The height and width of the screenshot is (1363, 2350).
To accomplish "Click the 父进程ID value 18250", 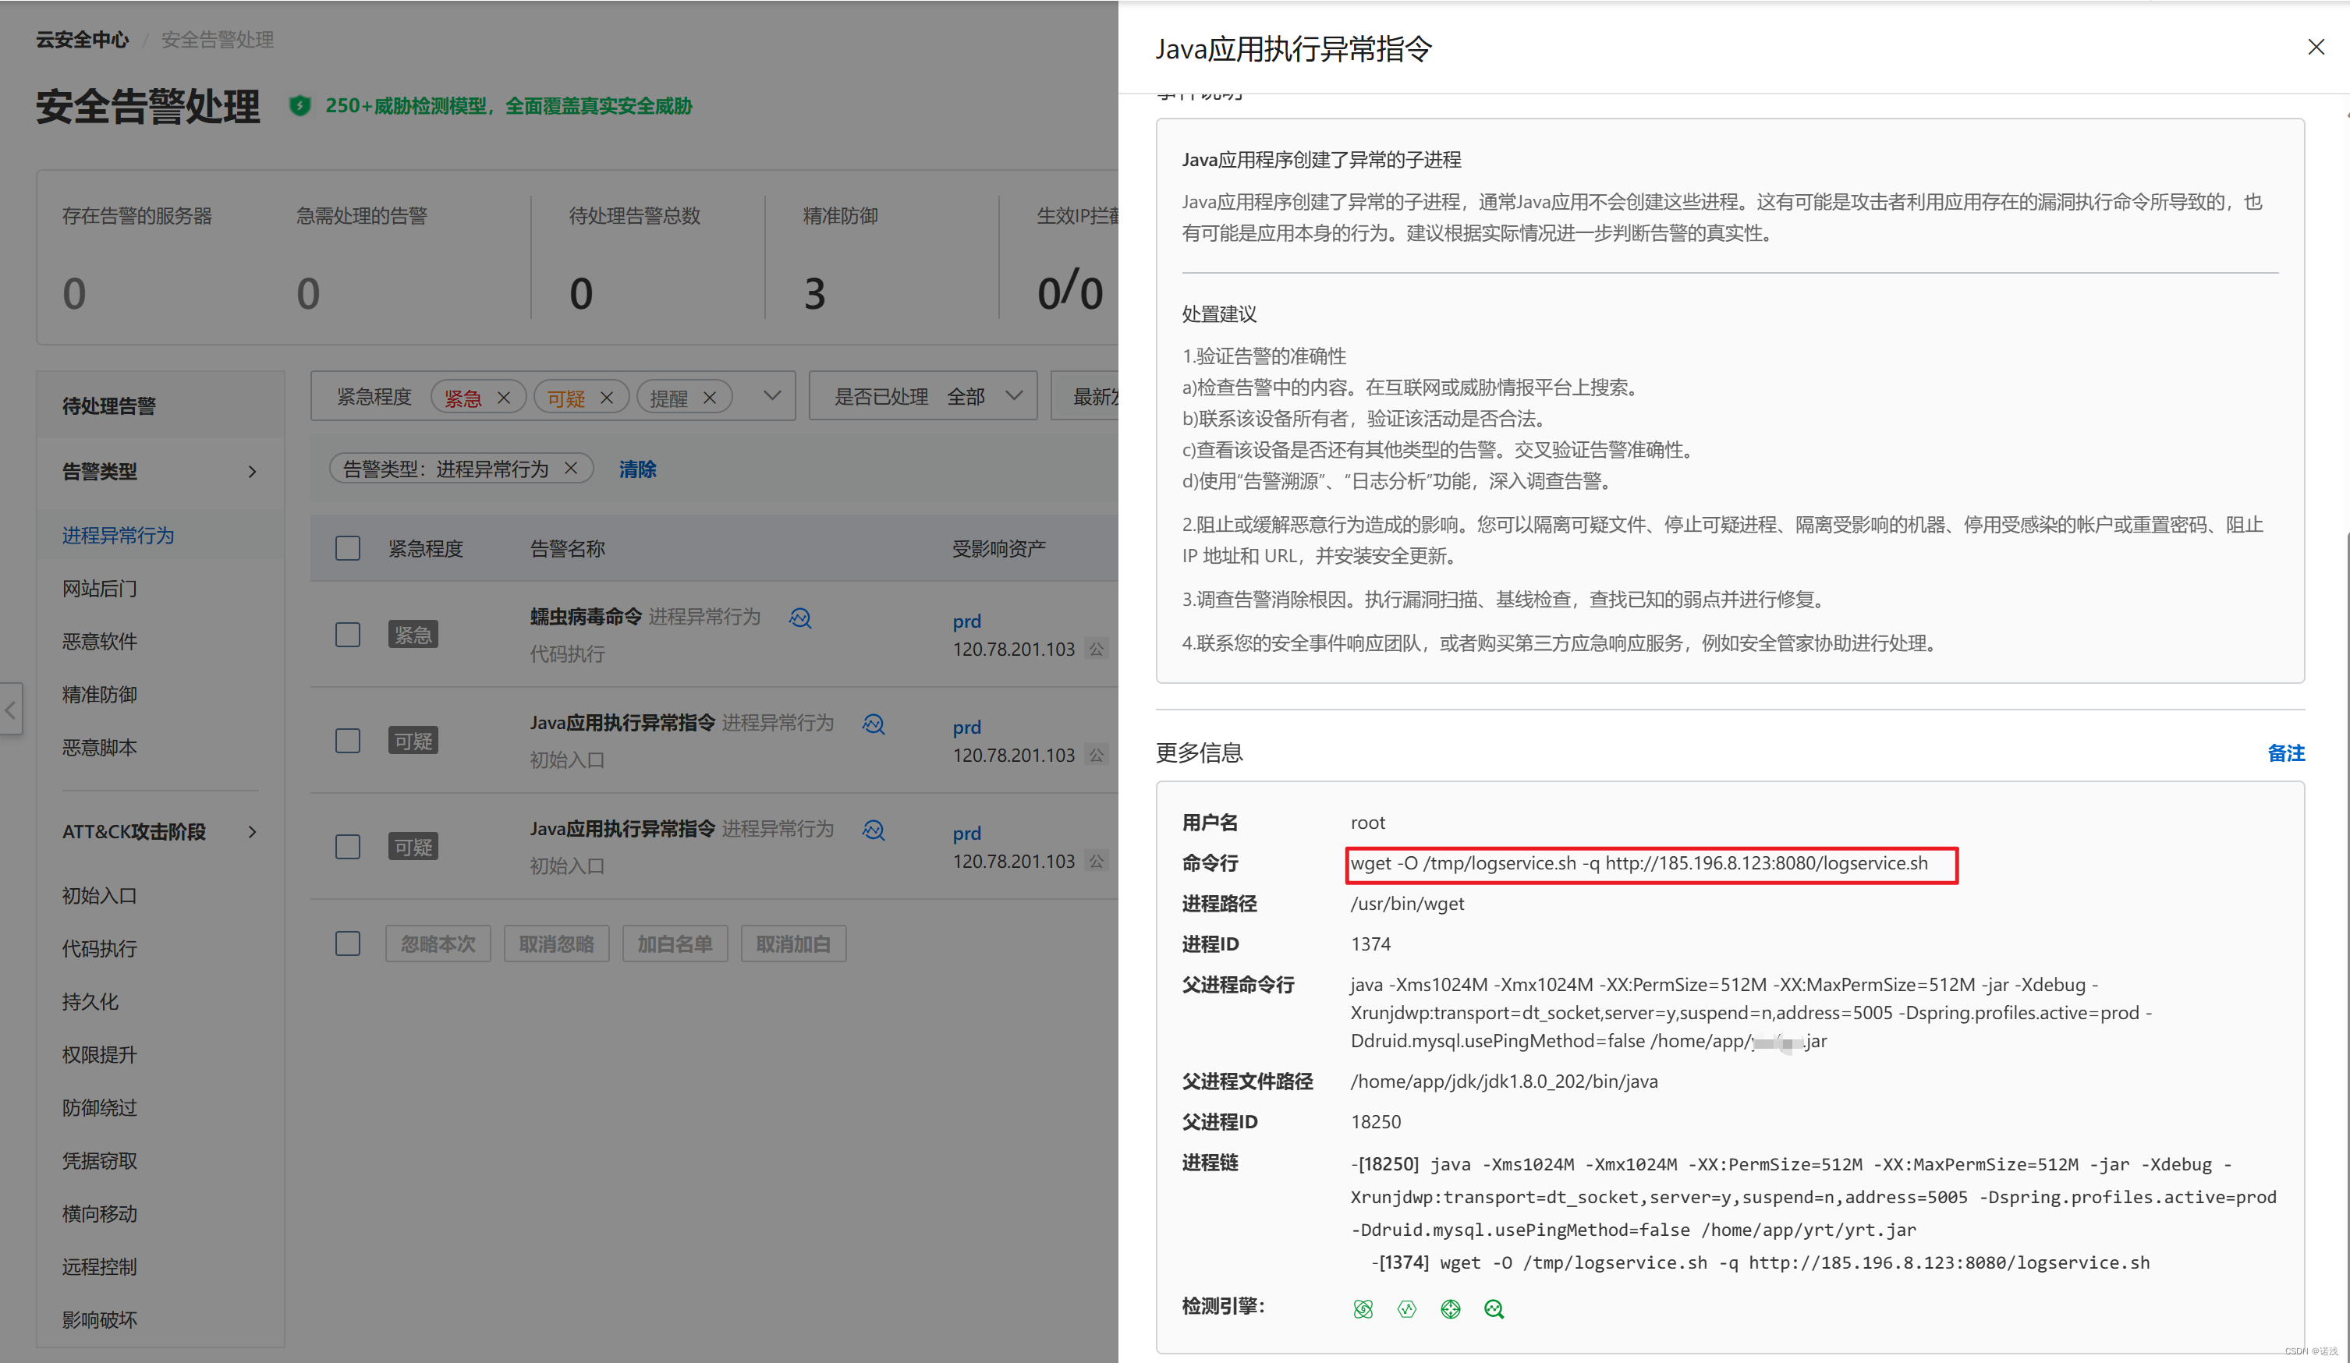I will pos(1377,1121).
